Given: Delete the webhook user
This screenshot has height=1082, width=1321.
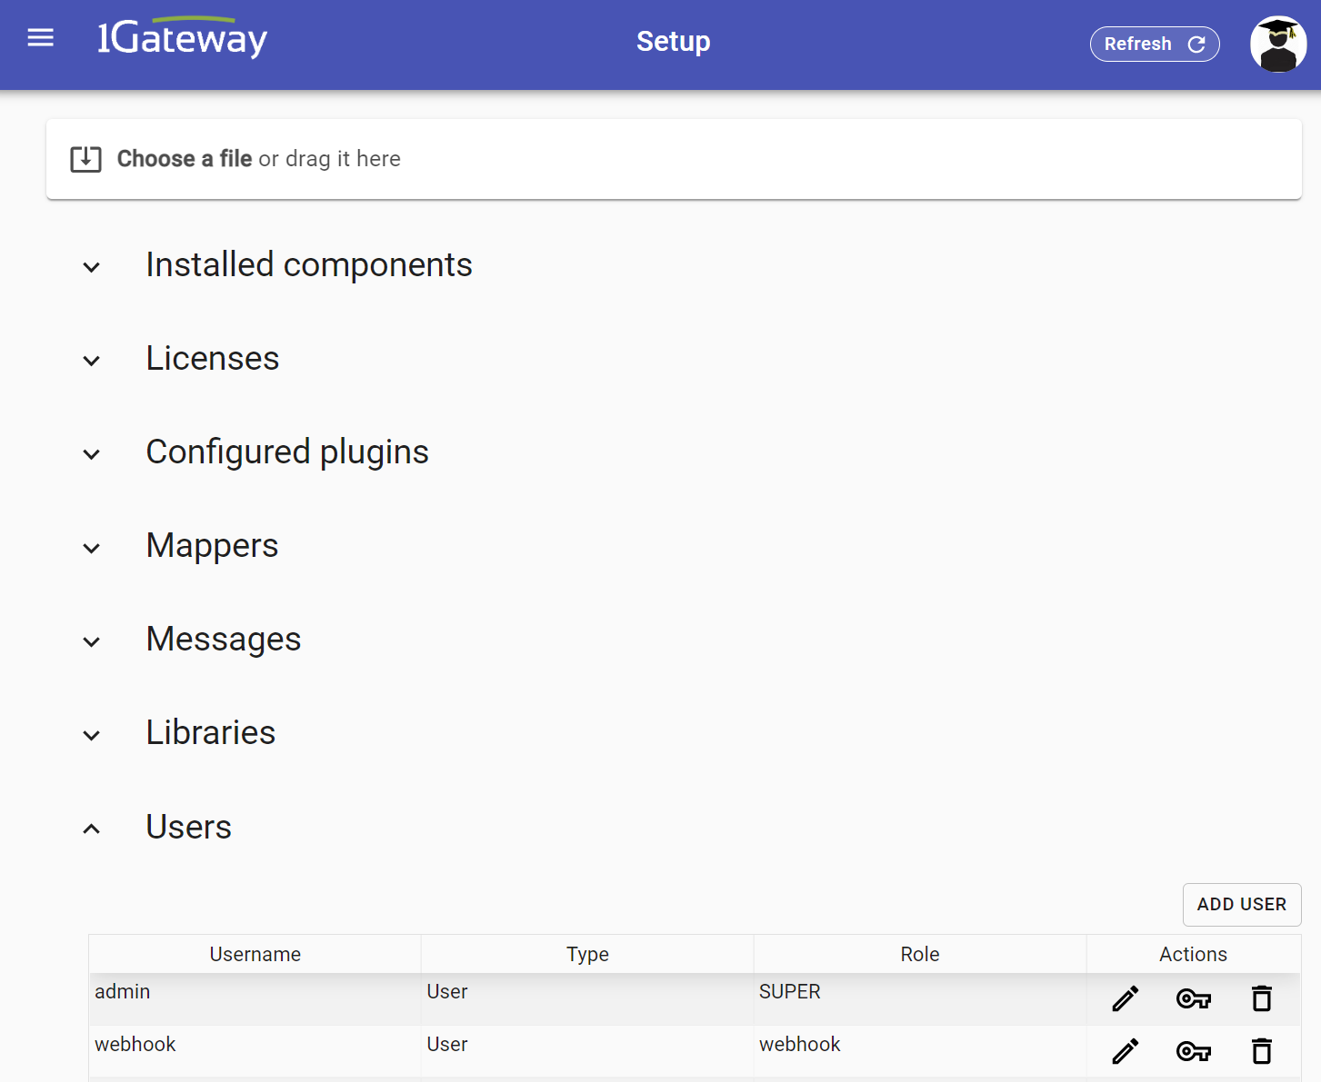Looking at the screenshot, I should click(x=1261, y=1051).
